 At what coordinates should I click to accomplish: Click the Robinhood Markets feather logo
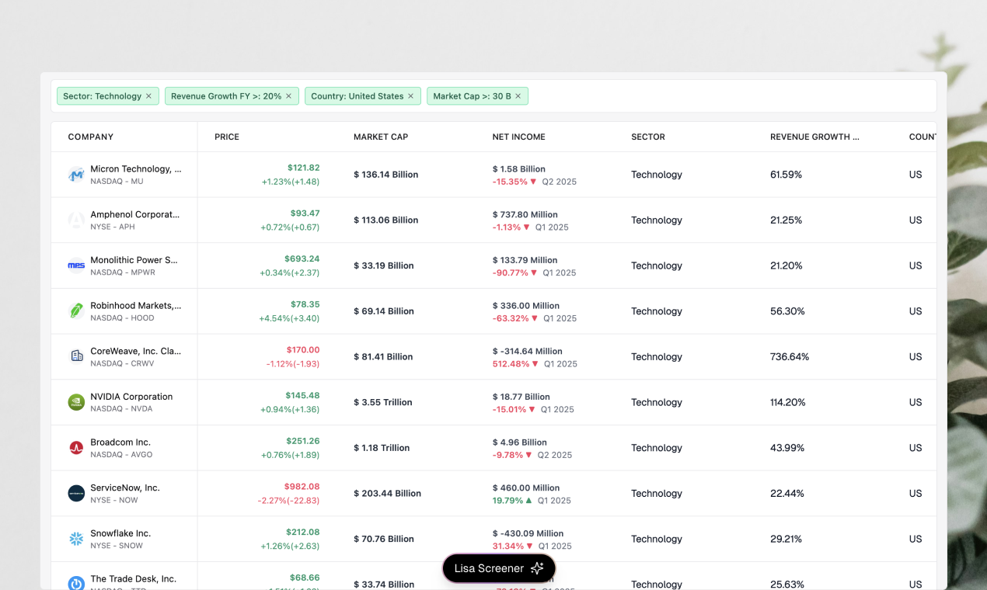pyautogui.click(x=76, y=311)
